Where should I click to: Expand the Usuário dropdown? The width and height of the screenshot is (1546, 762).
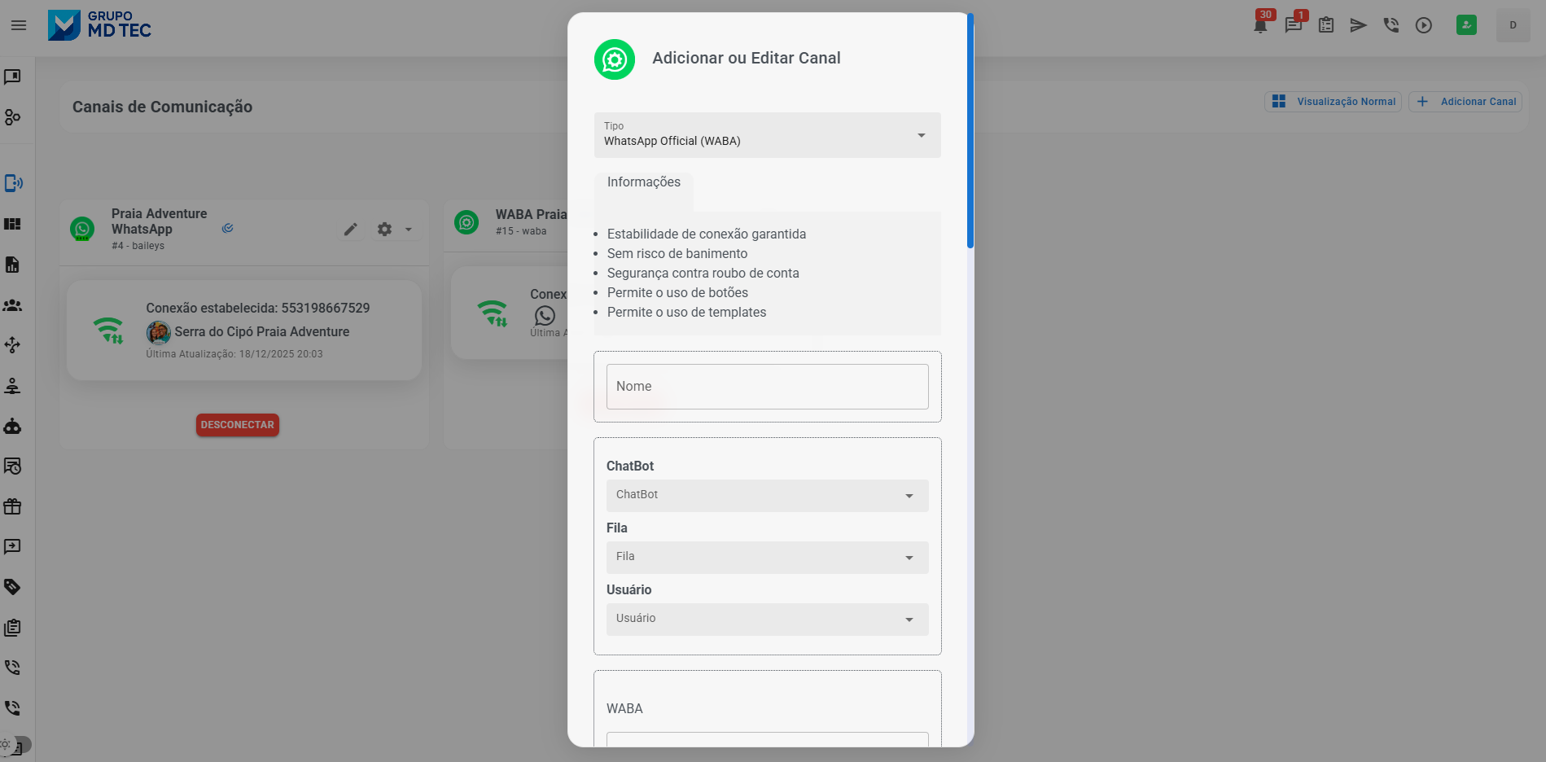tap(767, 619)
